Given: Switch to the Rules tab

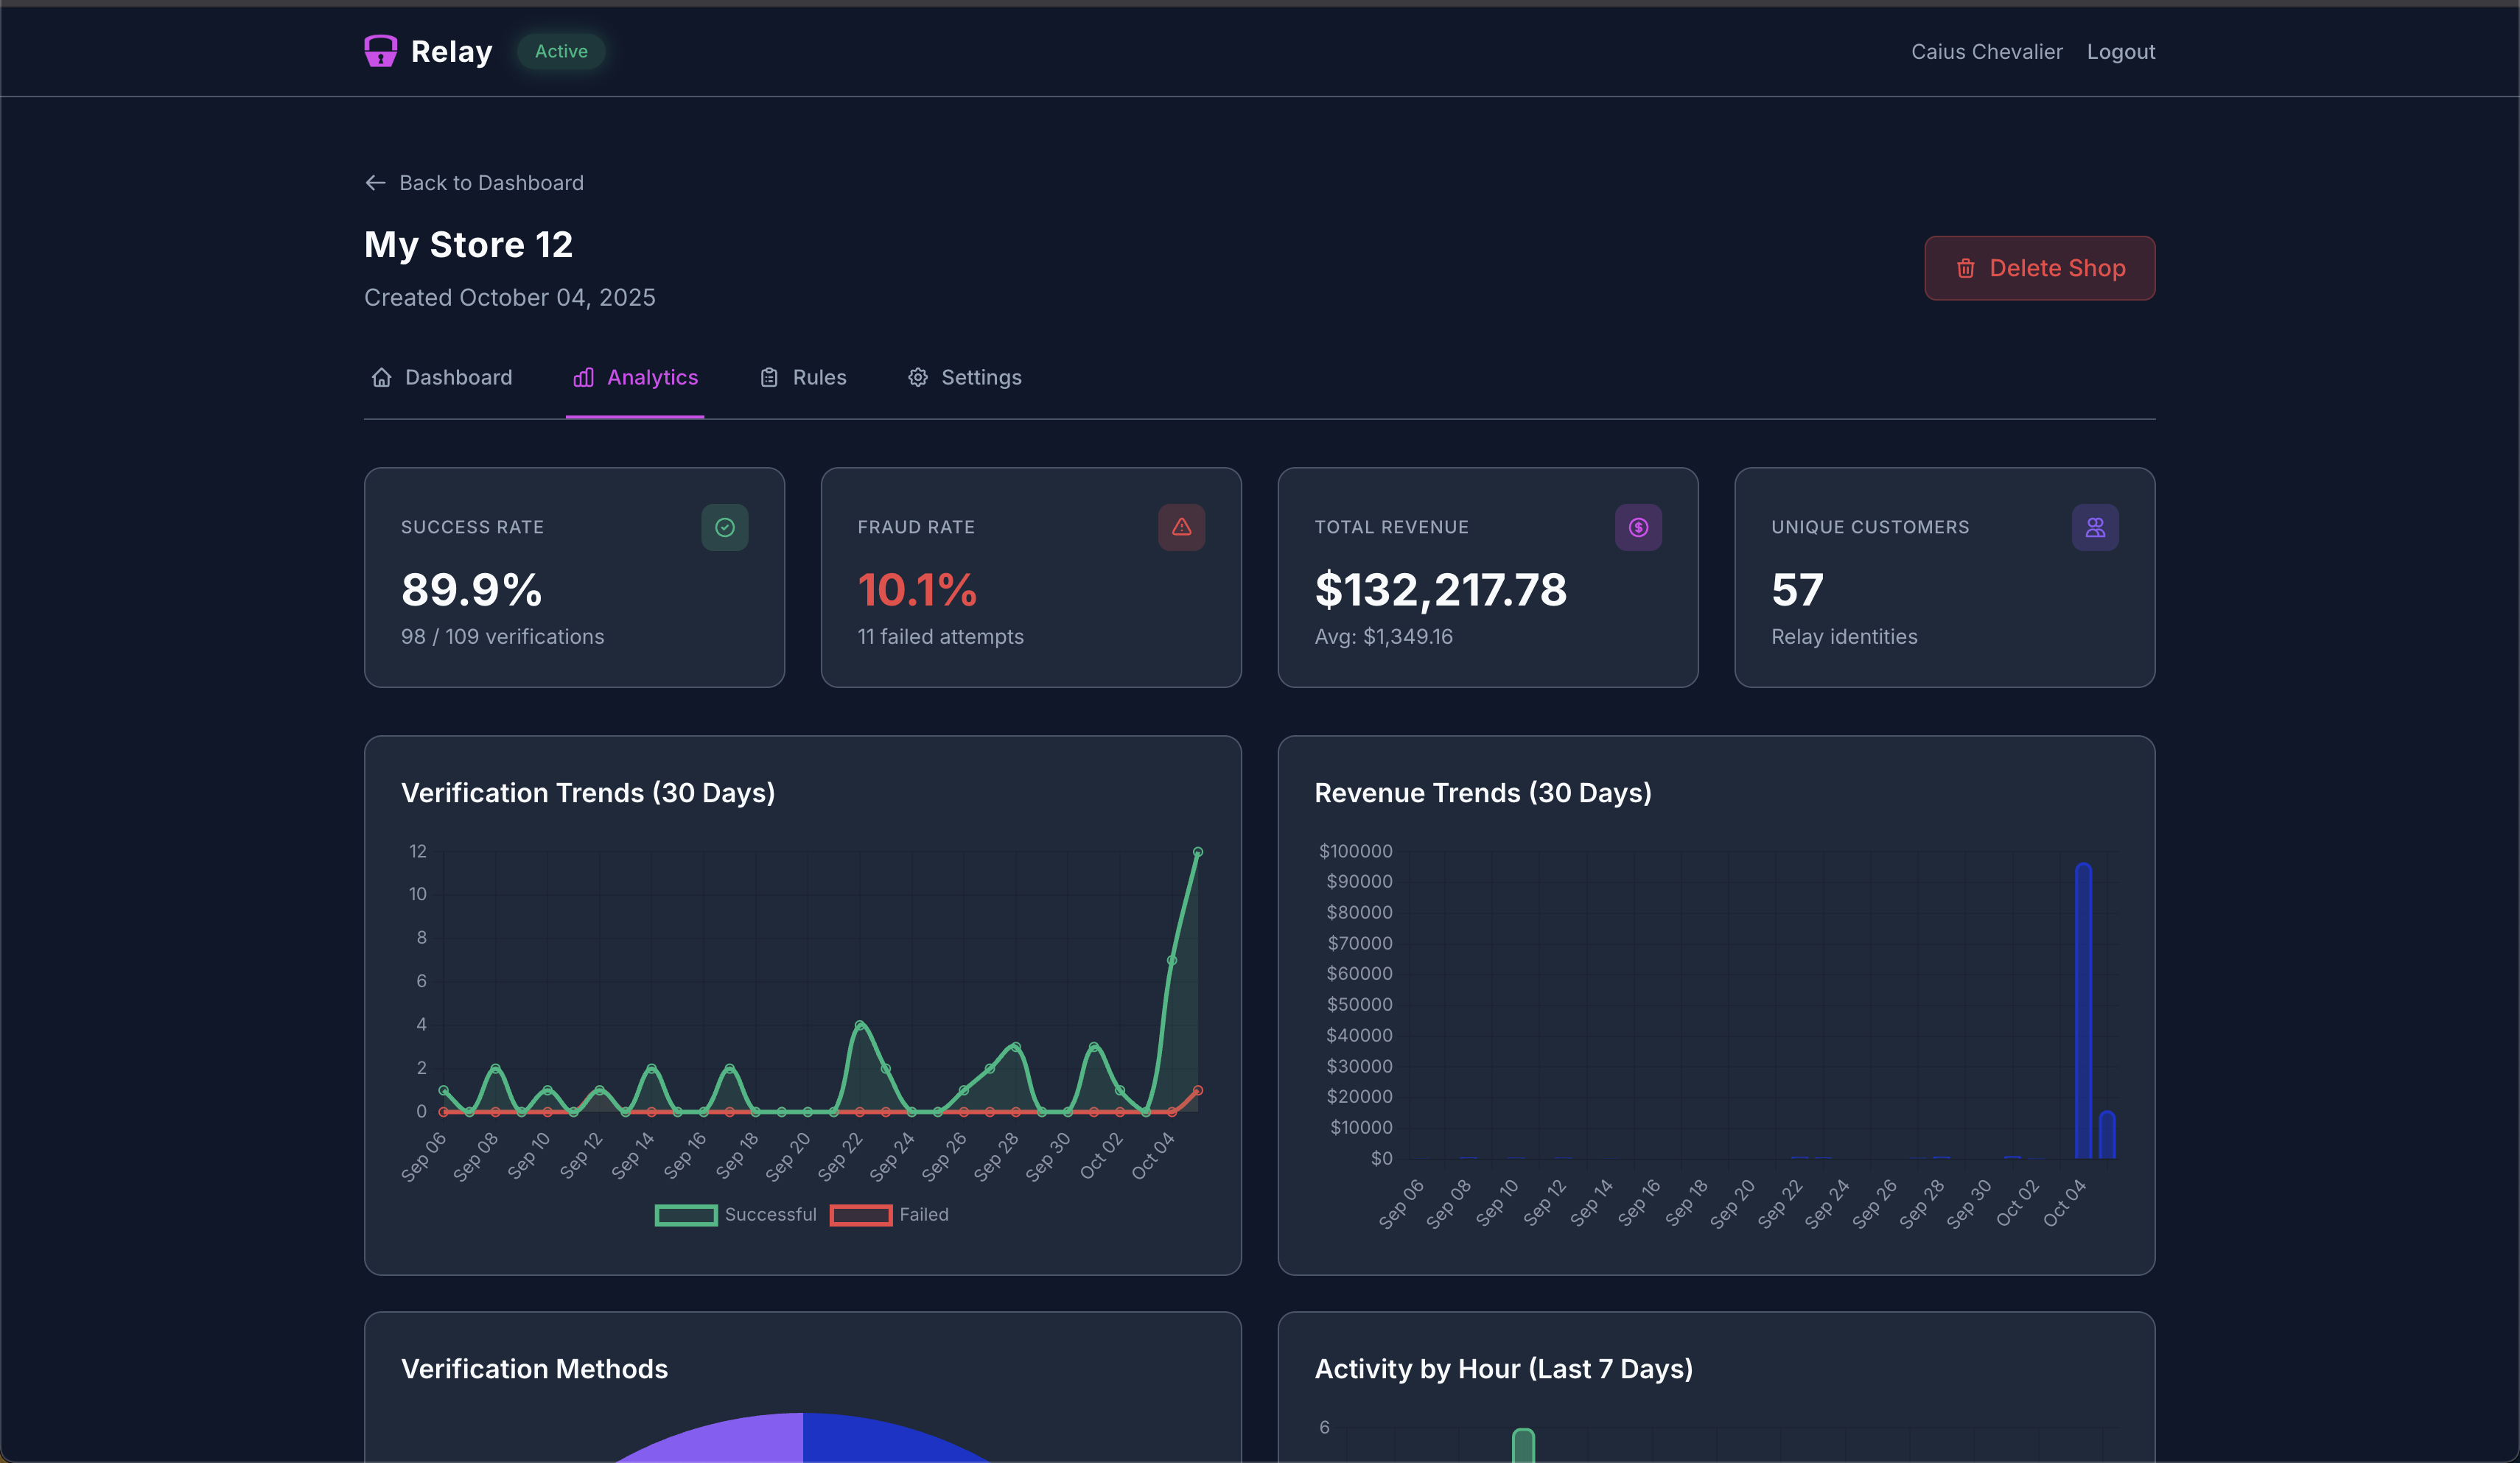Looking at the screenshot, I should [803, 377].
